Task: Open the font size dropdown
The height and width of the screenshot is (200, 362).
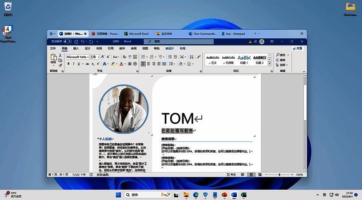Action: [98, 57]
